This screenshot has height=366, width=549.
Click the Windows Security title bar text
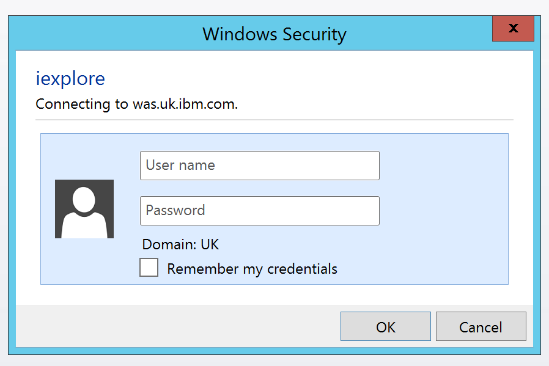point(274,34)
